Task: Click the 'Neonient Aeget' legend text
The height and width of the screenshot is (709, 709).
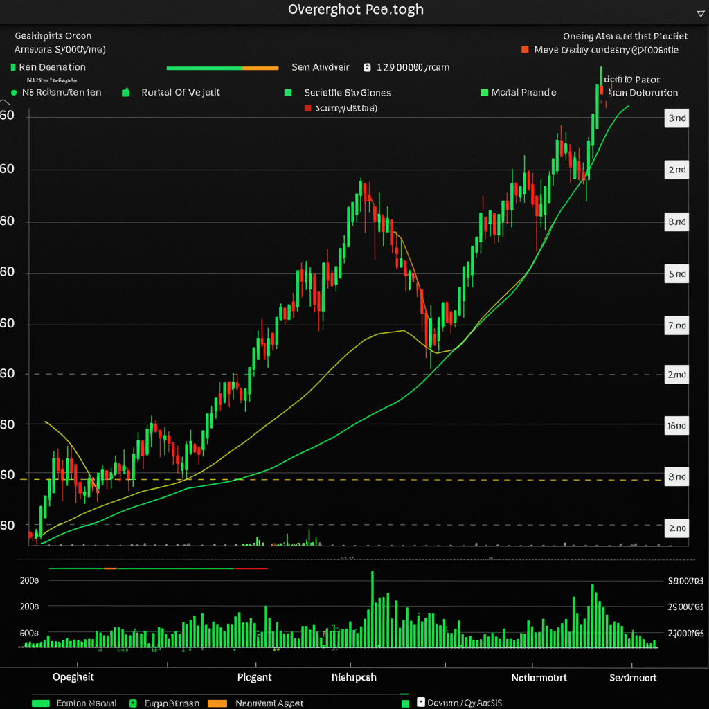Action: tap(269, 703)
